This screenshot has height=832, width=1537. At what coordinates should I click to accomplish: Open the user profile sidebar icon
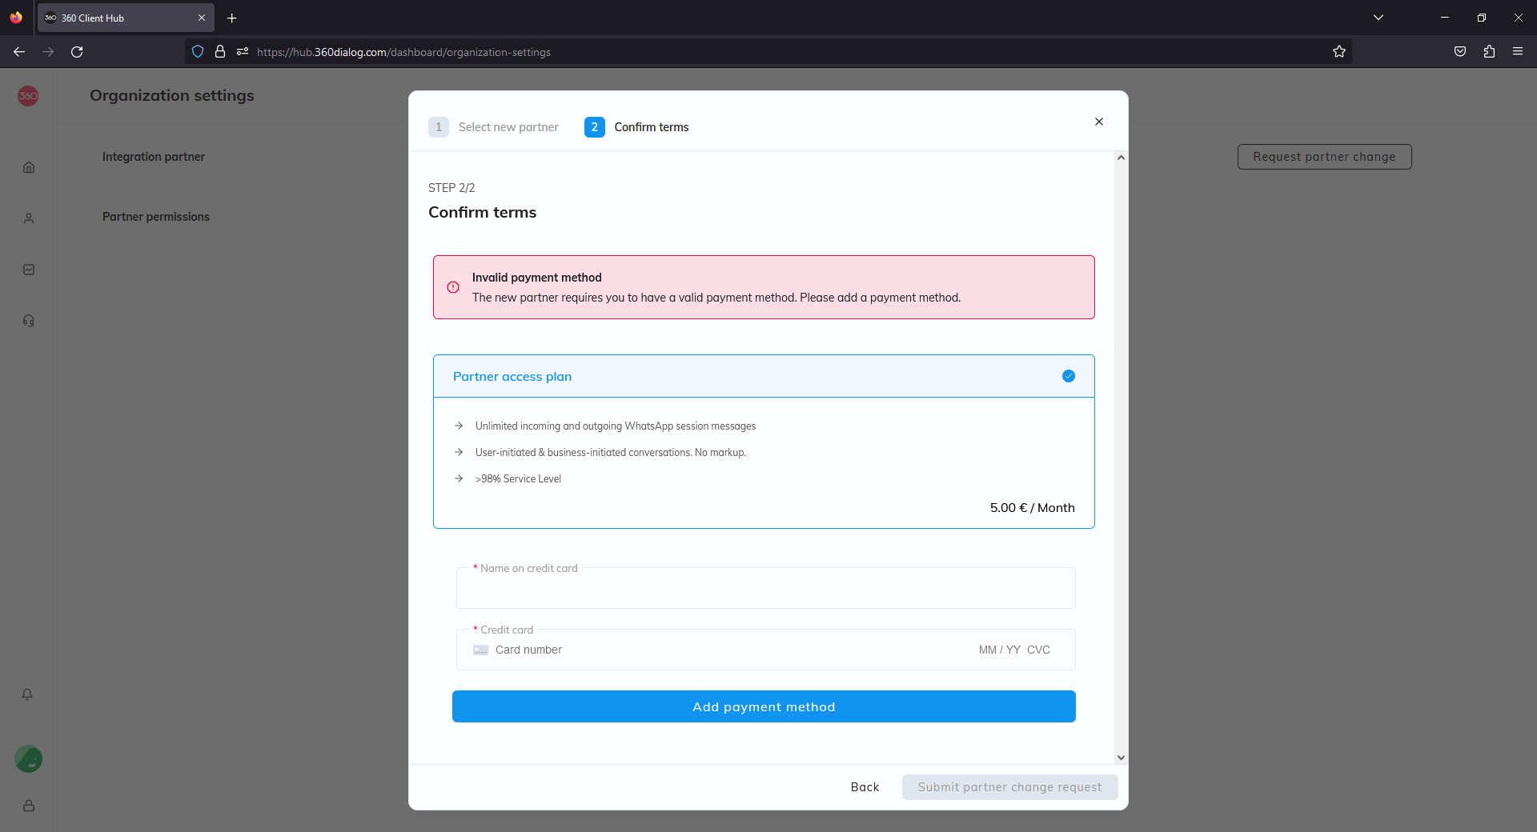(x=29, y=218)
